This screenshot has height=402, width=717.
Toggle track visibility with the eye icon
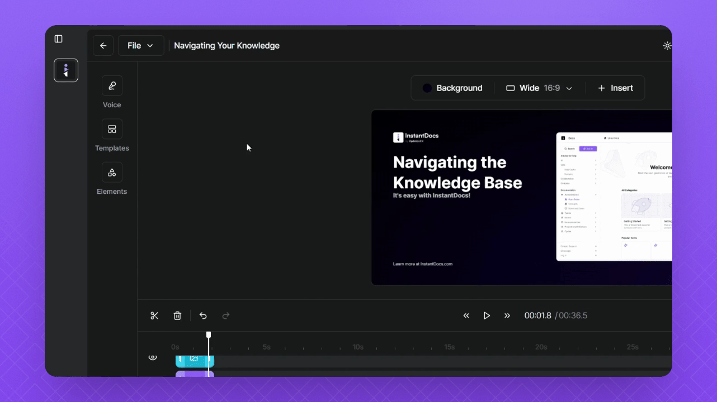(x=153, y=357)
